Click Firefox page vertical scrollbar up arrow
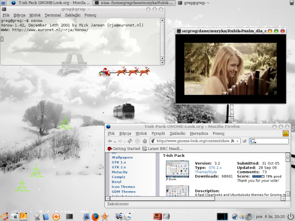The width and height of the screenshot is (295, 221). click(288, 155)
